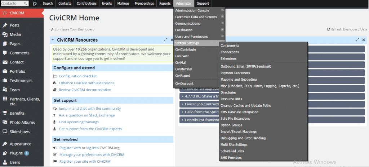Open the Contributions menu
Screen dimensions: 369x167
point(86,4)
